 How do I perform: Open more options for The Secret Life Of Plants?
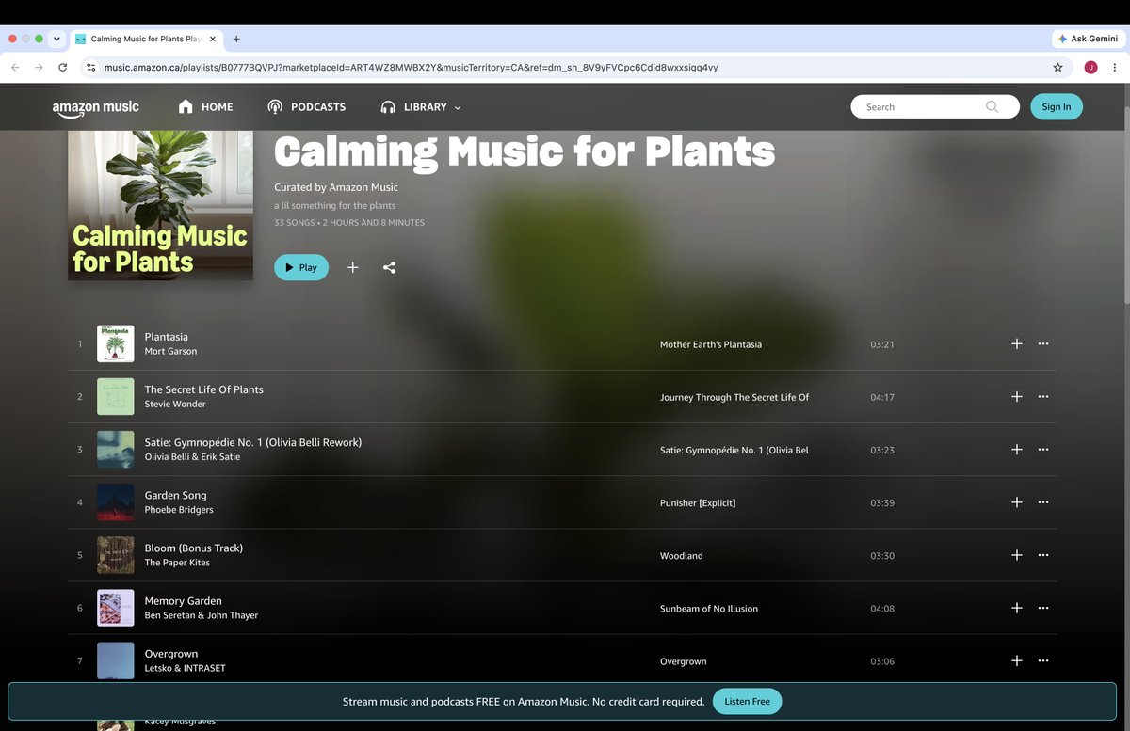click(1043, 397)
